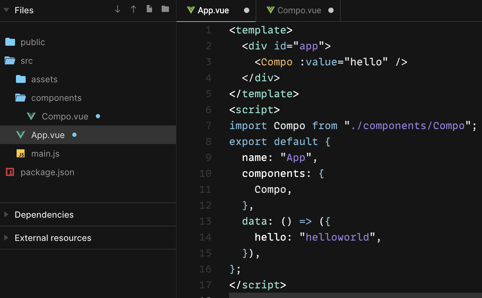Click line number 7 in the gutter
Image resolution: width=482 pixels, height=298 pixels.
[x=208, y=126]
